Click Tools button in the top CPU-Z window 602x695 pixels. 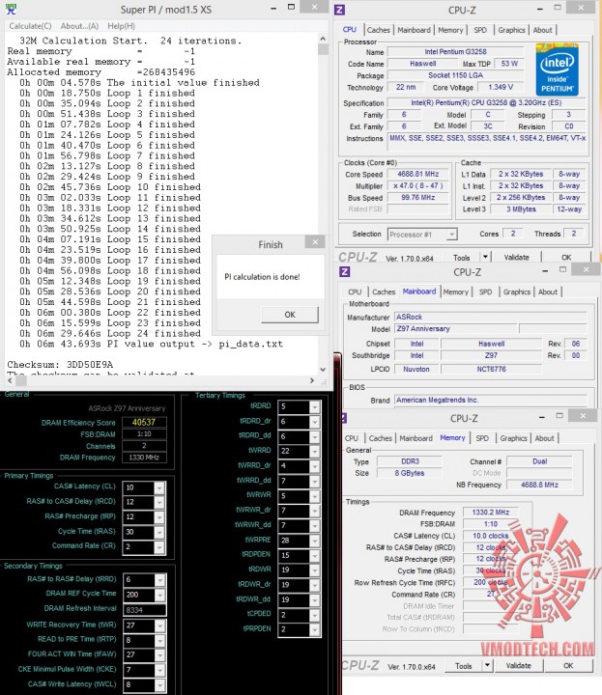click(x=461, y=257)
